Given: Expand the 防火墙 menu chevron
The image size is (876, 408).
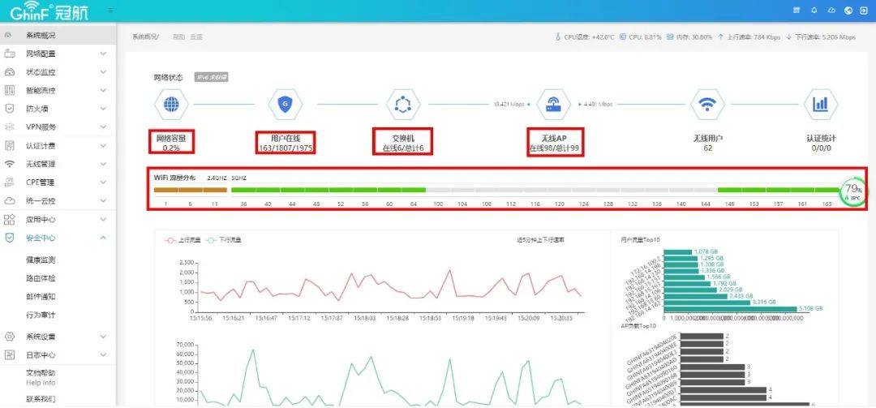Looking at the screenshot, I should 103,109.
